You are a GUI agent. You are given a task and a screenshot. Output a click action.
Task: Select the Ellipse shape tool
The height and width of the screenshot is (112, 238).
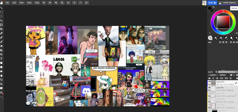pyautogui.click(x=1, y=67)
